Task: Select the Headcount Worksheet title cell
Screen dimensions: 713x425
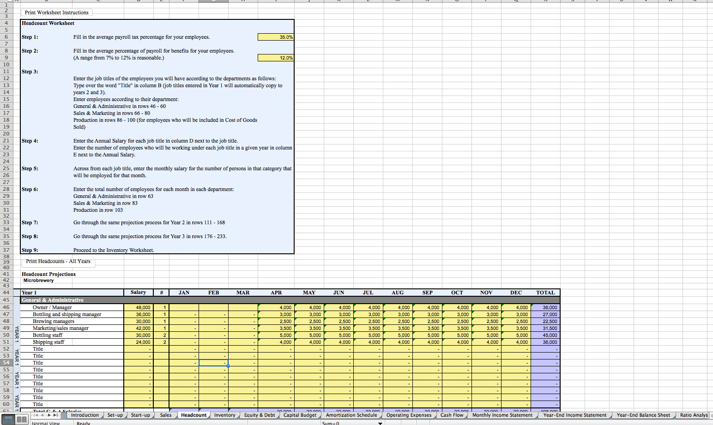Action: 48,23
